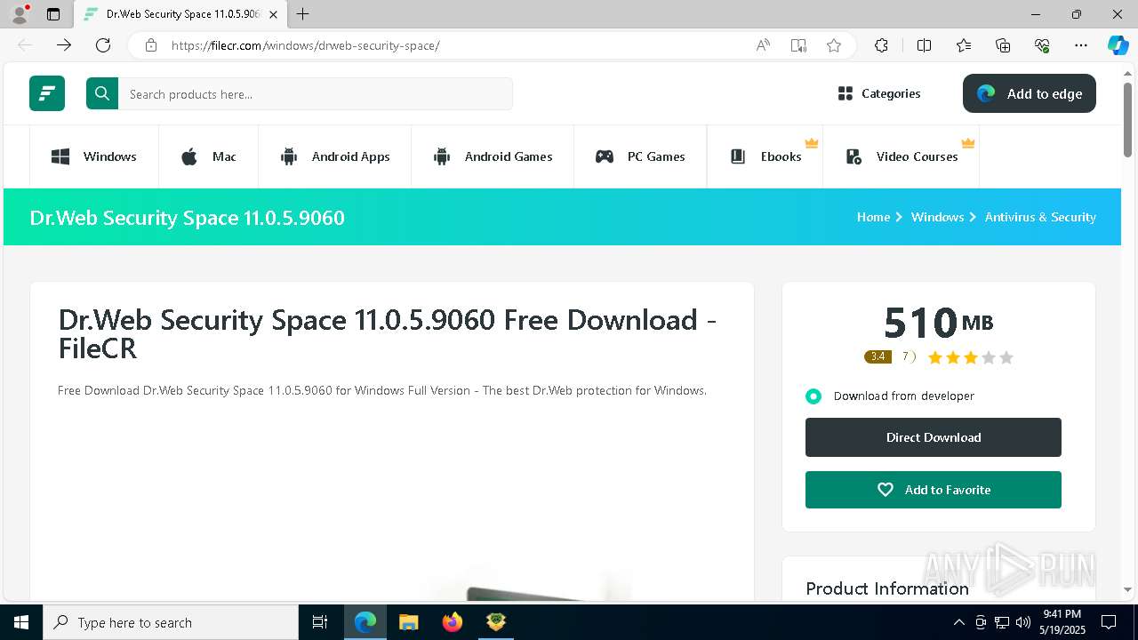
Task: Open Task View on the taskbar
Action: 320,622
